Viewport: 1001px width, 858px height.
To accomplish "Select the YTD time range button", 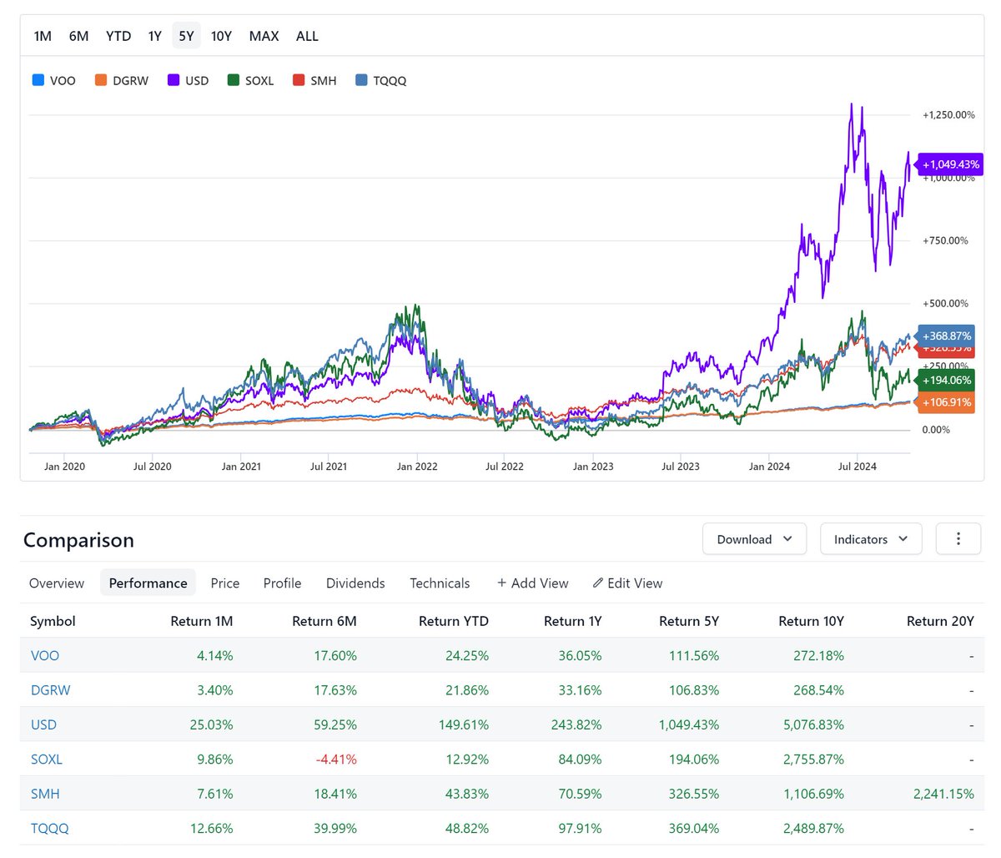I will point(118,36).
